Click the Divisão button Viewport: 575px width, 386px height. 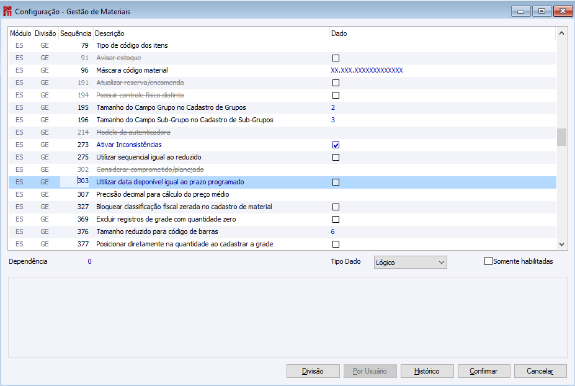pyautogui.click(x=313, y=371)
